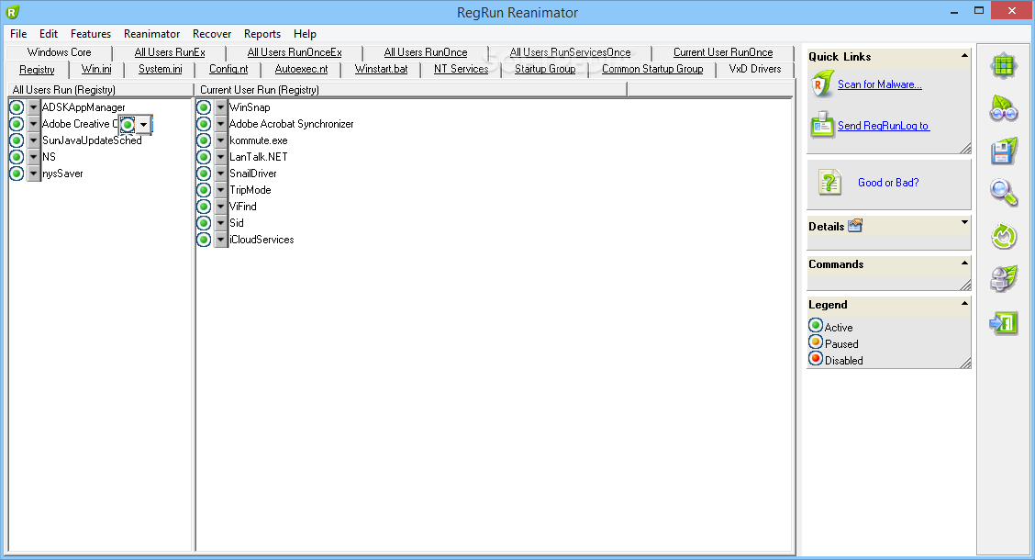Screen dimensions: 1035x560
Task: Select the nysSaver list entry
Action: click(x=62, y=173)
